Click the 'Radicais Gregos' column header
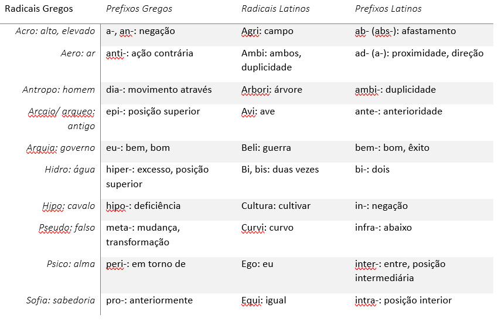 [x=39, y=9]
